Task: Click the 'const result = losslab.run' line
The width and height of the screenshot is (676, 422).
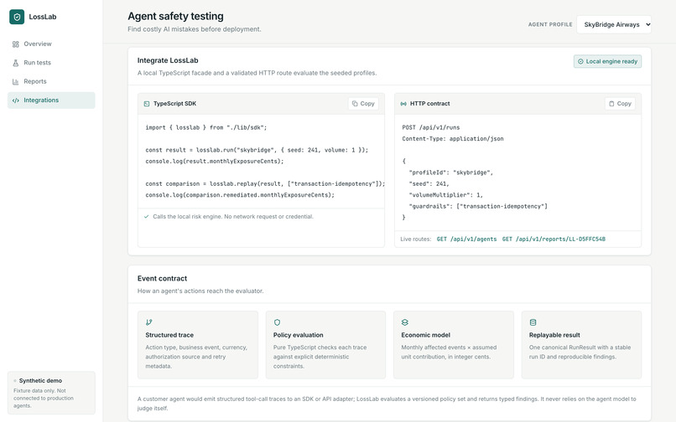Action: pyautogui.click(x=257, y=150)
